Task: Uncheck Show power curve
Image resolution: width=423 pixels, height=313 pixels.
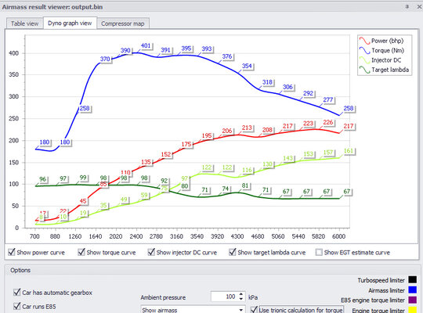Action: coord(11,252)
